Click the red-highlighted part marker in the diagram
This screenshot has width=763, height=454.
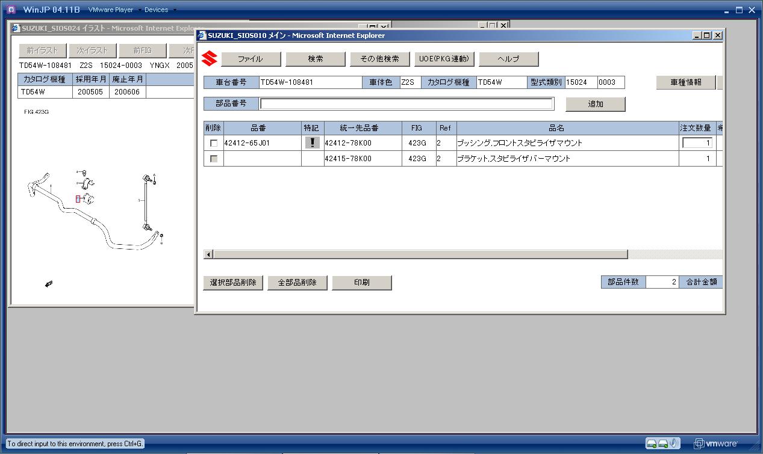pos(78,199)
